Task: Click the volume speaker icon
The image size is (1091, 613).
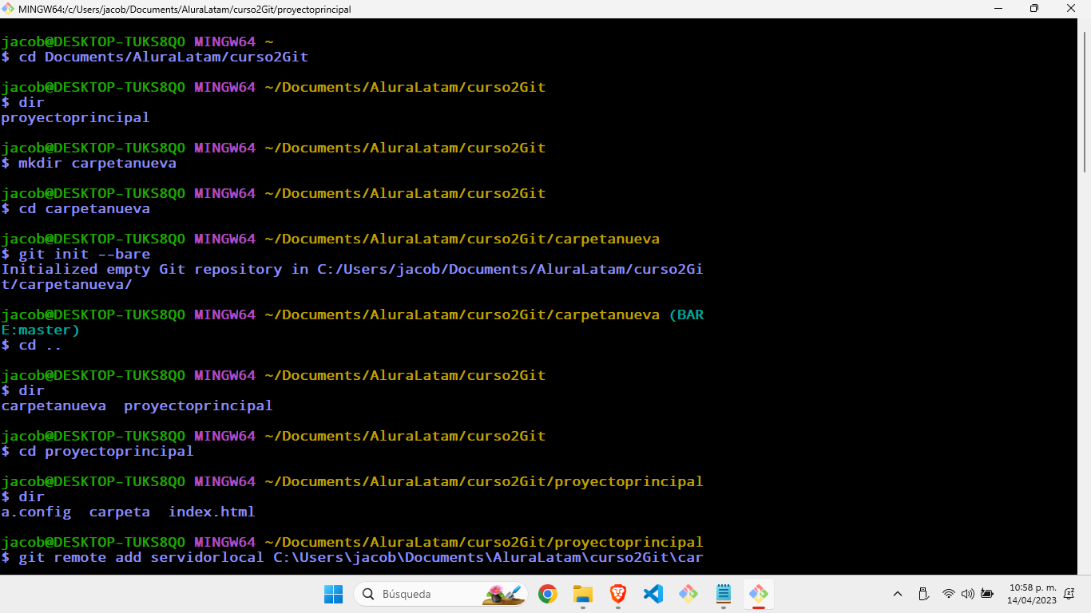Action: pos(967,594)
